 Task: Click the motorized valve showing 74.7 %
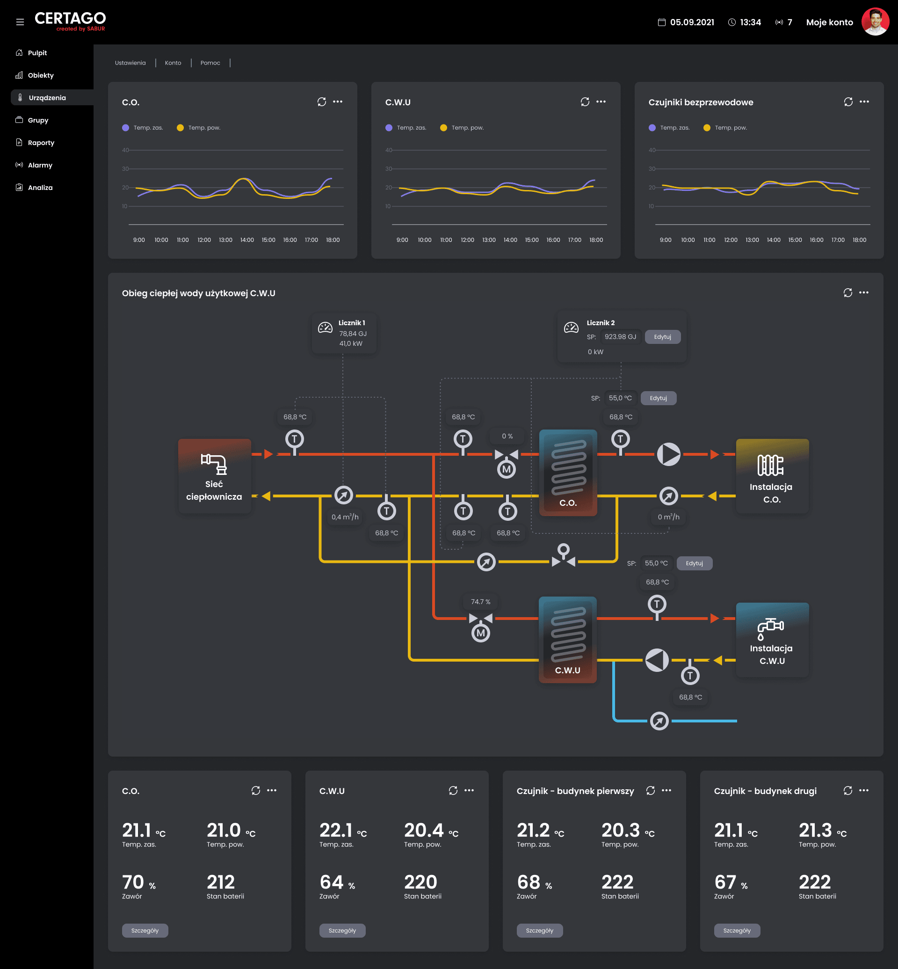click(x=481, y=625)
